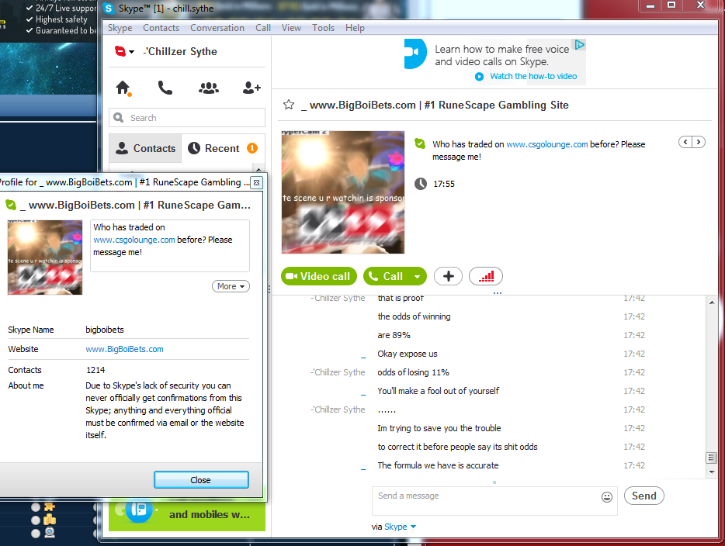The image size is (725, 546).
Task: Close the profile popup with Close button
Action: click(201, 480)
